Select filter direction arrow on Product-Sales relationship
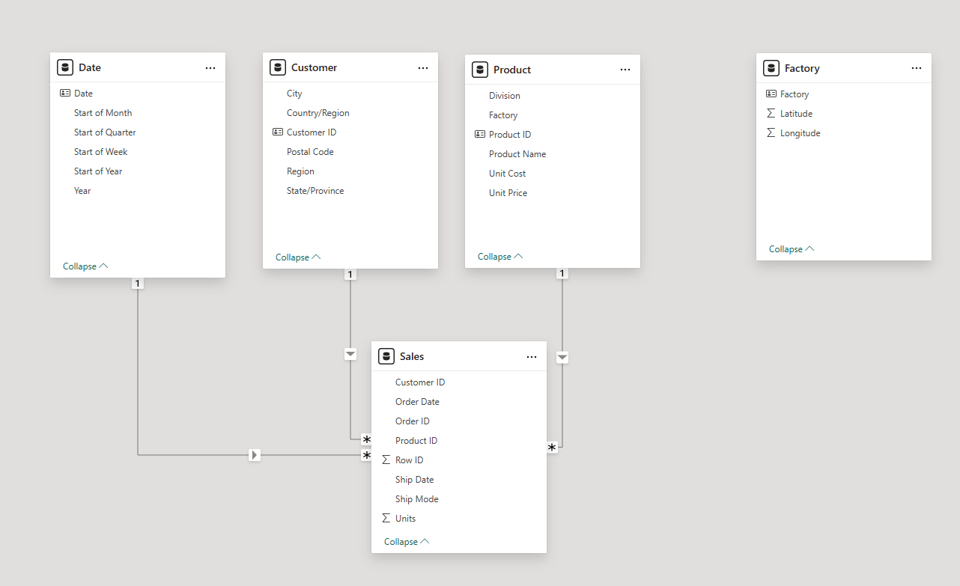The height and width of the screenshot is (586, 960). click(562, 358)
